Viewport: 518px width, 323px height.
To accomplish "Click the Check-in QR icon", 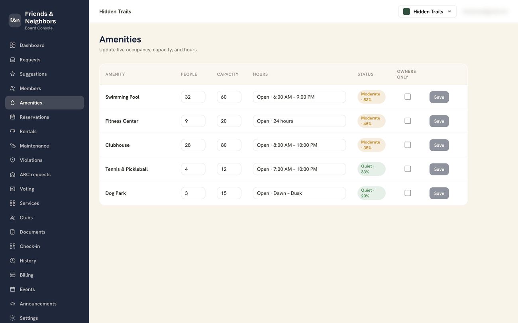I will coord(13,246).
